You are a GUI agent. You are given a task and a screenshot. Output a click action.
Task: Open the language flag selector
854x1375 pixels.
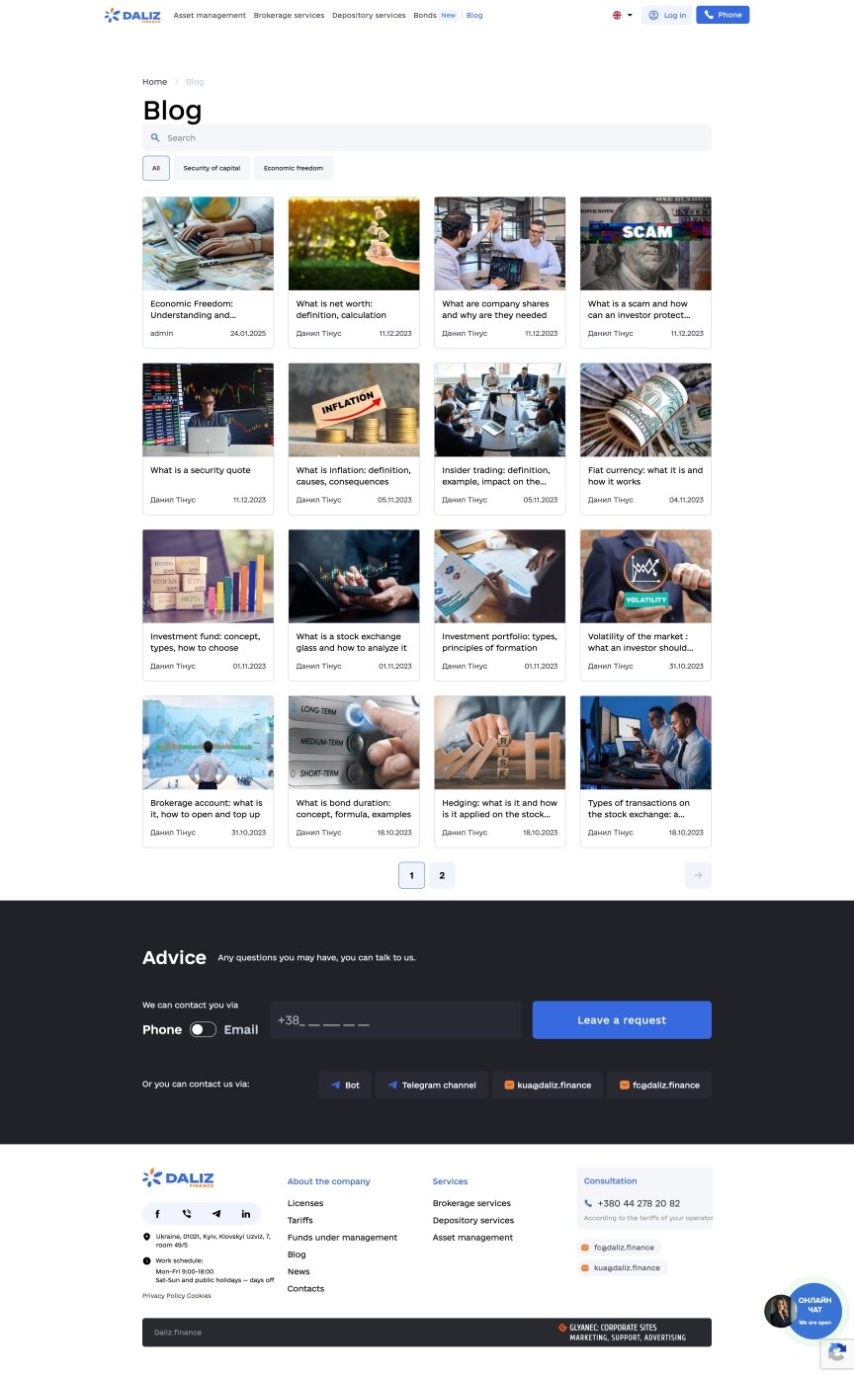pos(622,15)
